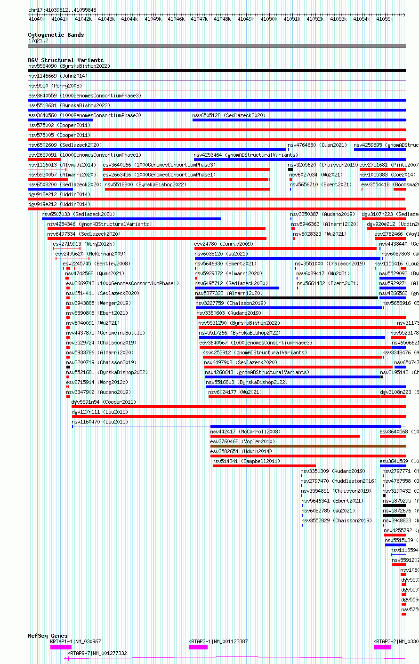Click nsv514841 (Campbell2011) variant label

pyautogui.click(x=247, y=461)
